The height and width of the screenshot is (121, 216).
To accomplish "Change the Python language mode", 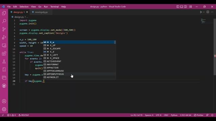I will [x=174, y=115].
